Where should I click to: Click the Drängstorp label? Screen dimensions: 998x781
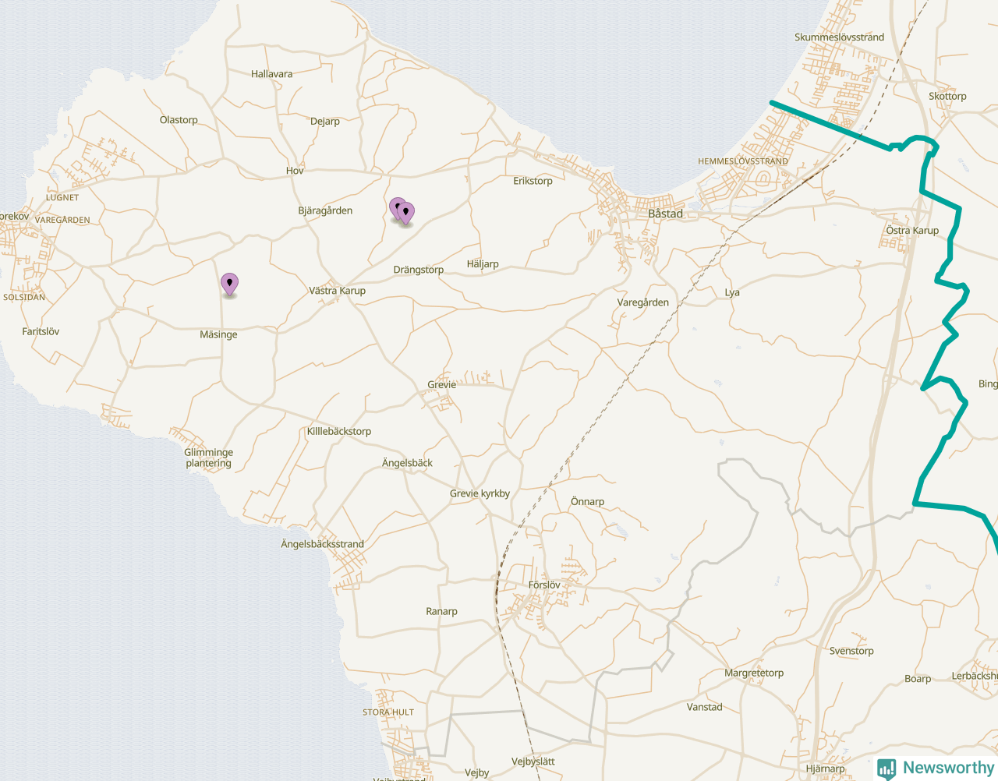tap(418, 270)
